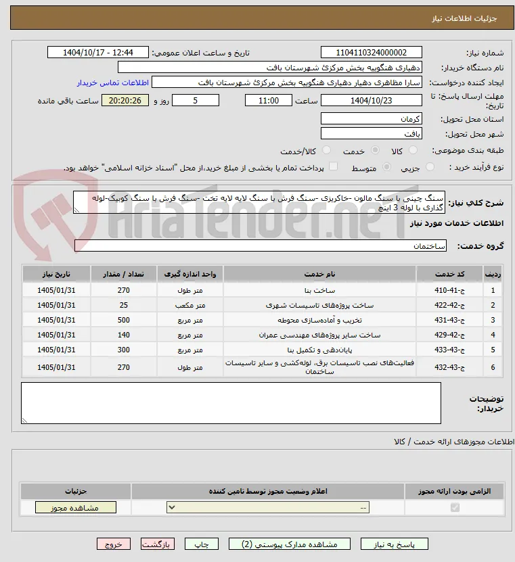Open the اطلاعات تماس خریدار link

pyautogui.click(x=112, y=83)
